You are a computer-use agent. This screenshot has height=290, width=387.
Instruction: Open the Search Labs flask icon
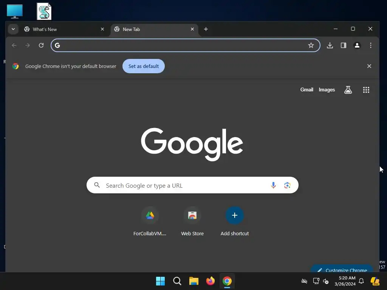[348, 90]
